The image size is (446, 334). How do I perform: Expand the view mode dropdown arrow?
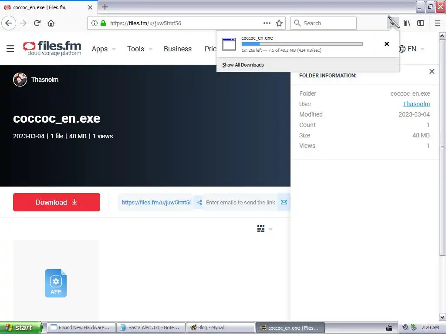pos(270,229)
